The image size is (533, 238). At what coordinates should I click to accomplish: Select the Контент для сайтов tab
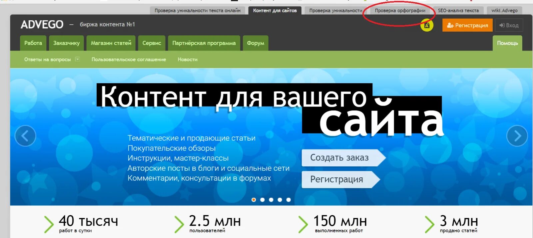[275, 11]
